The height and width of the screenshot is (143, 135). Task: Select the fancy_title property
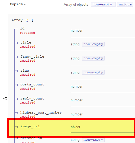[x=32, y=57]
